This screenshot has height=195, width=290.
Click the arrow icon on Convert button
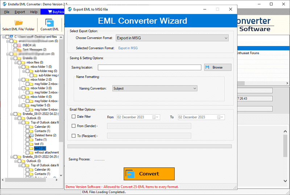[130, 174]
